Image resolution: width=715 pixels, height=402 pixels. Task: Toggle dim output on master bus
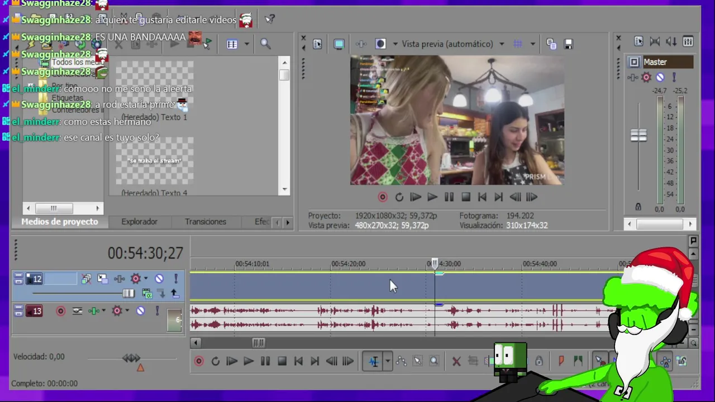click(x=671, y=41)
